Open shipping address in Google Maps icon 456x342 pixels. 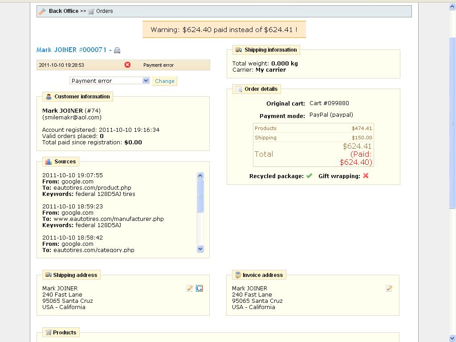(199, 288)
